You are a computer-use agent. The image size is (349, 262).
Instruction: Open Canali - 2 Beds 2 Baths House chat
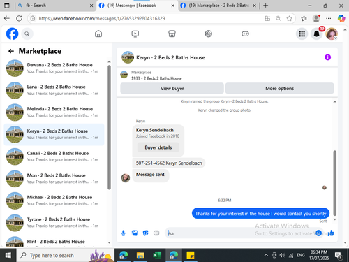pyautogui.click(x=54, y=157)
